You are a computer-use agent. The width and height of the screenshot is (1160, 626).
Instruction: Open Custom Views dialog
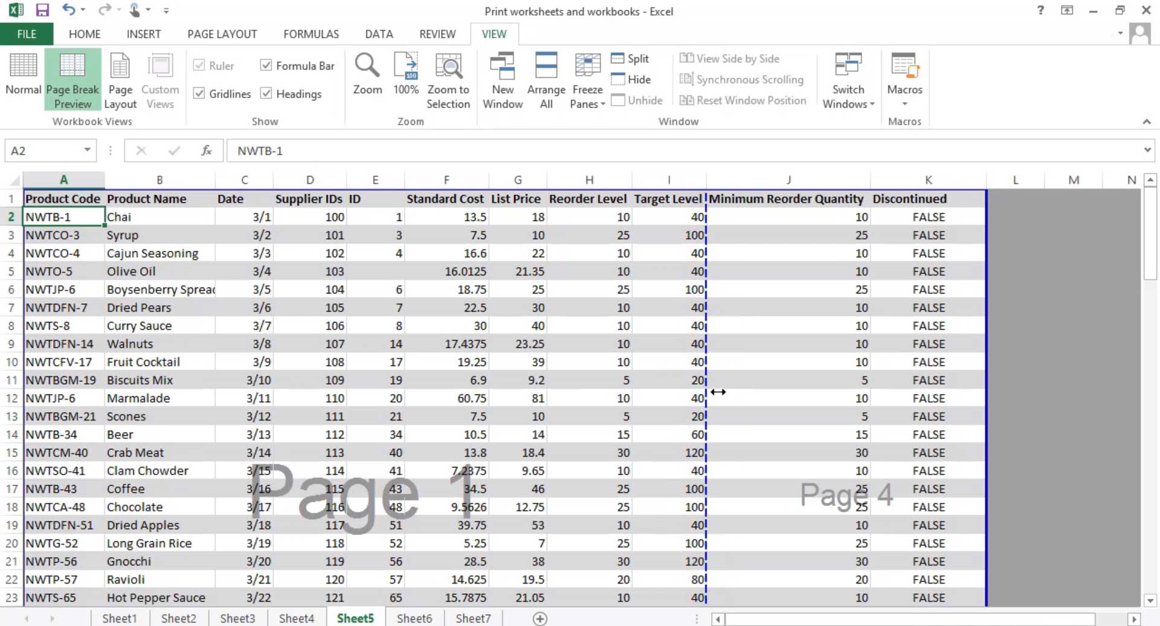(160, 80)
